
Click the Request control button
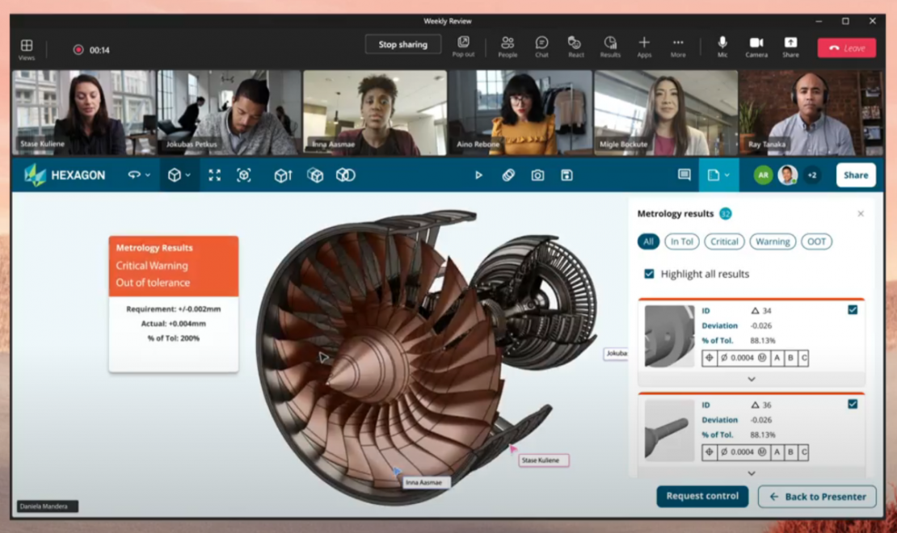pyautogui.click(x=701, y=496)
